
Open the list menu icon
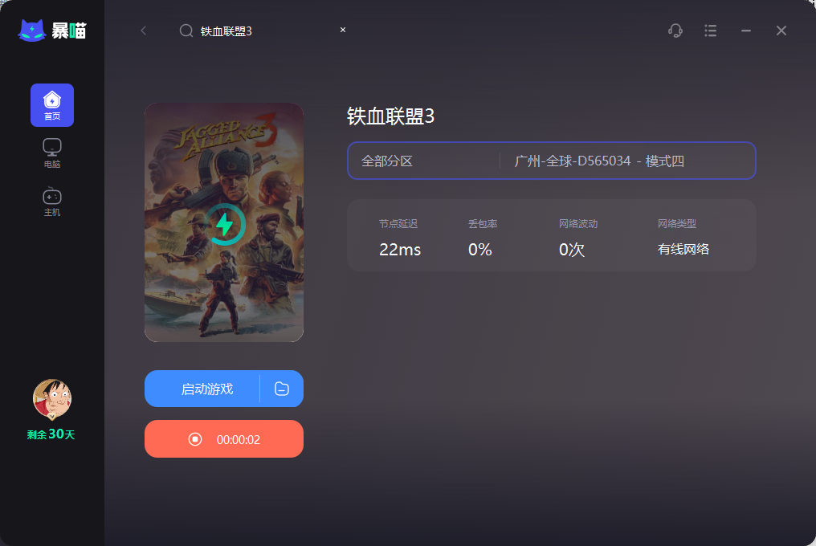click(x=710, y=31)
